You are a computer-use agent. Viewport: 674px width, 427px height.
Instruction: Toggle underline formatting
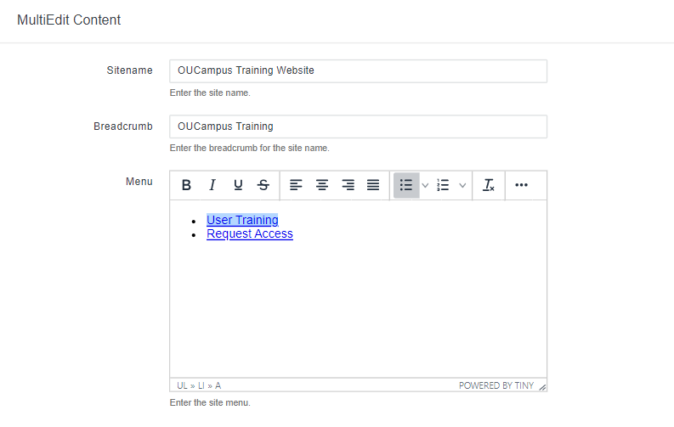[x=238, y=185]
